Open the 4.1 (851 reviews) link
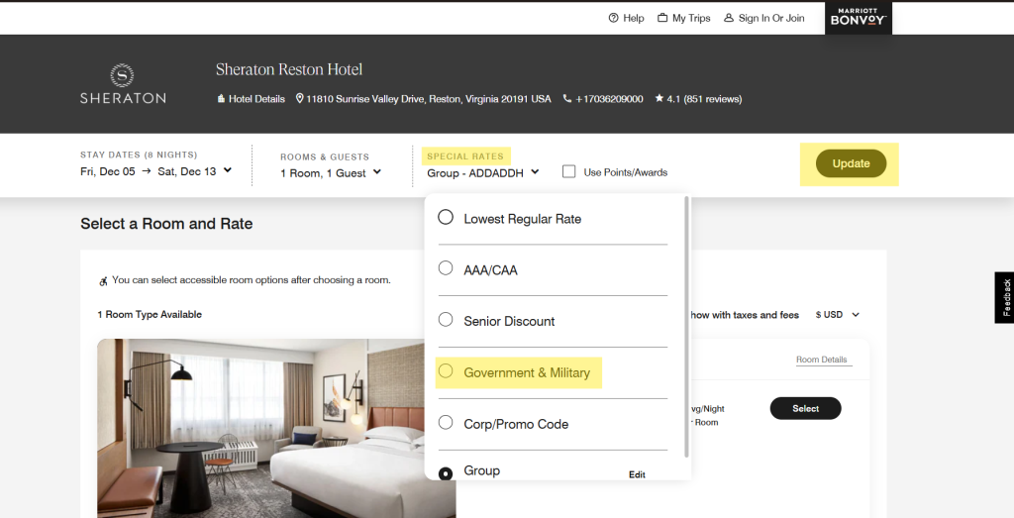Image resolution: width=1014 pixels, height=518 pixels. point(704,99)
